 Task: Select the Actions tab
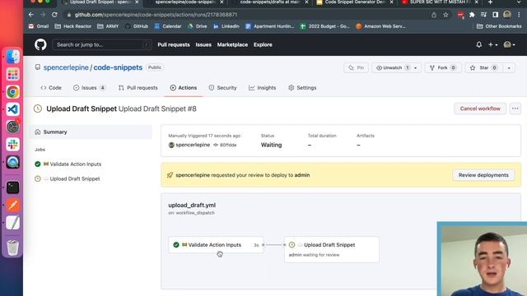(x=183, y=88)
